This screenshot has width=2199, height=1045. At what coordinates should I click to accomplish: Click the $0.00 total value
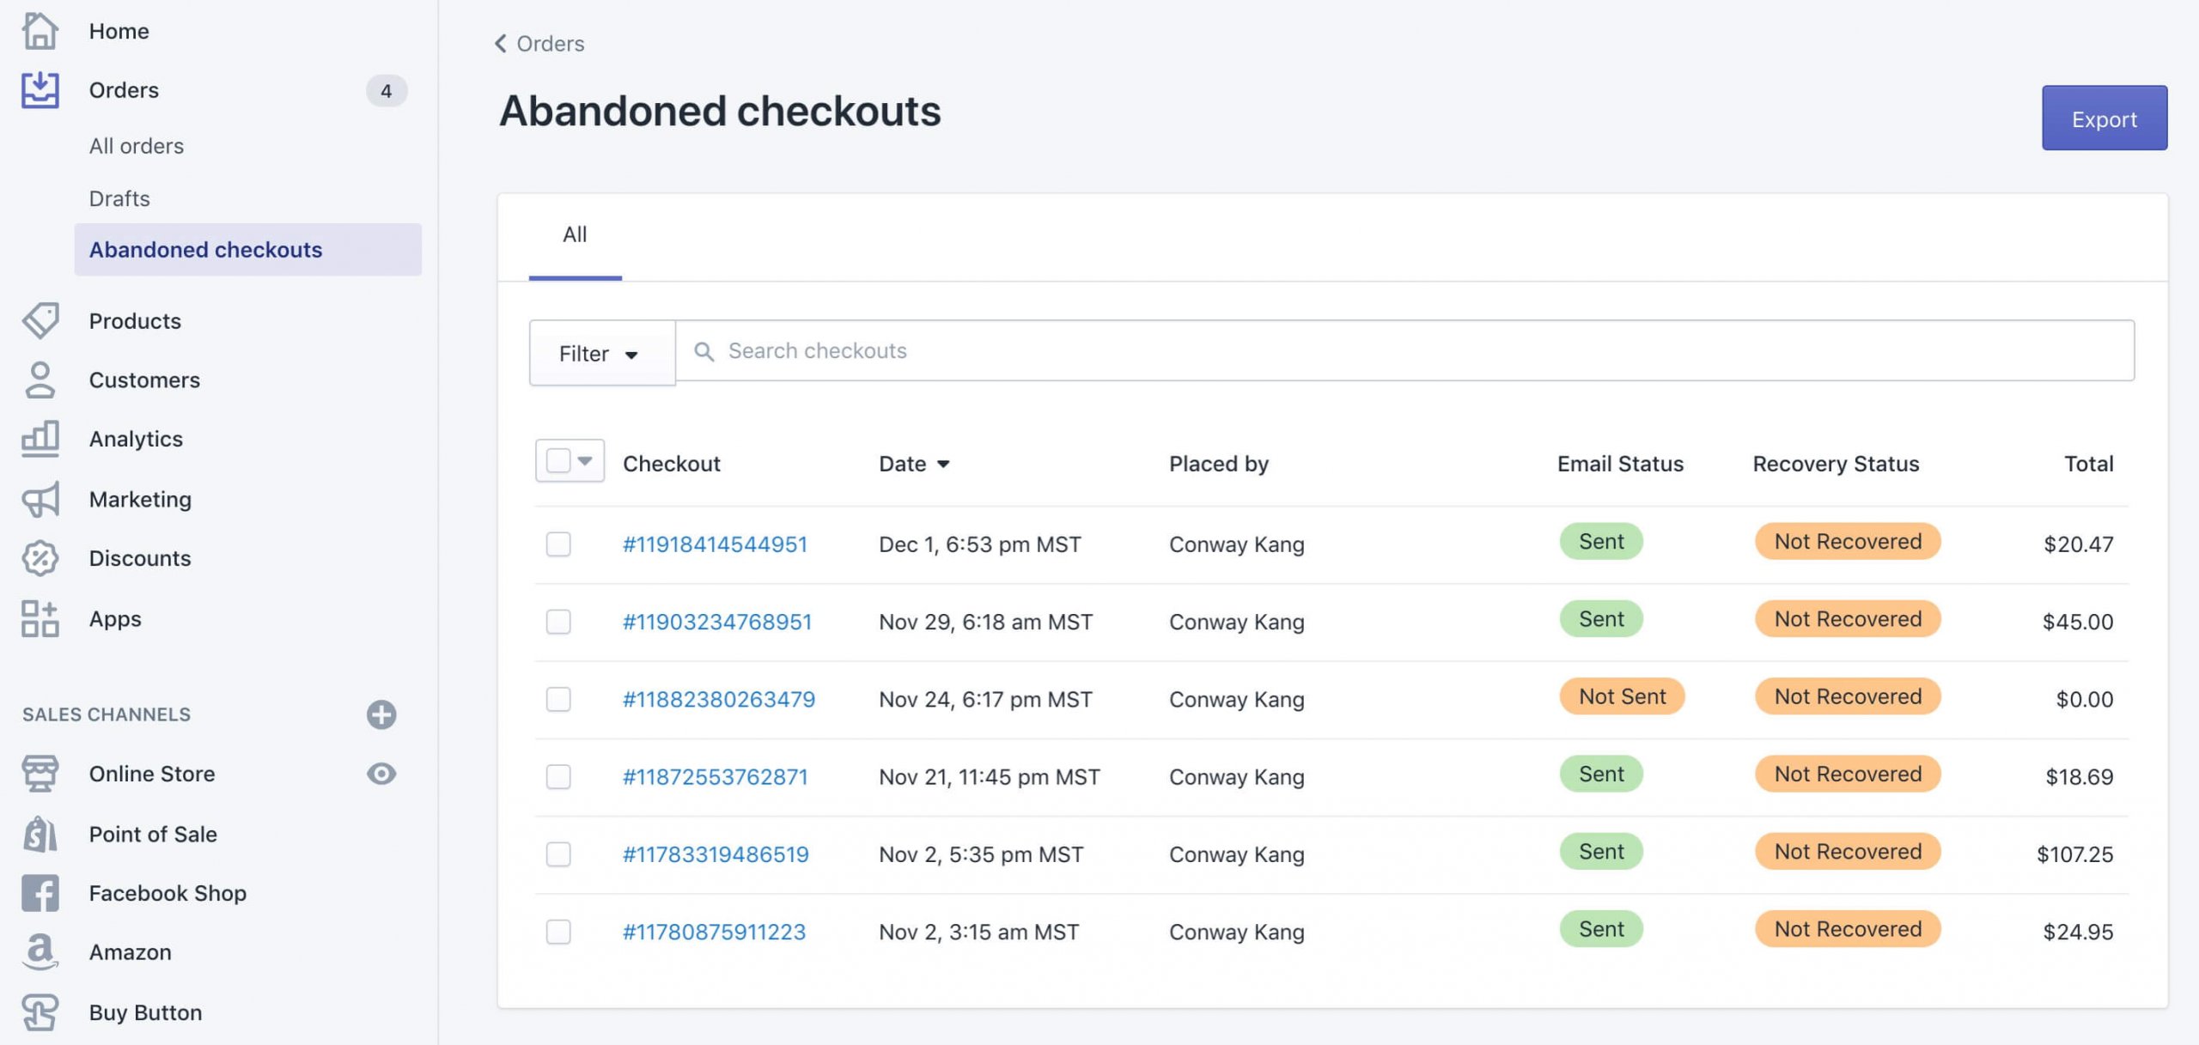click(x=2085, y=699)
